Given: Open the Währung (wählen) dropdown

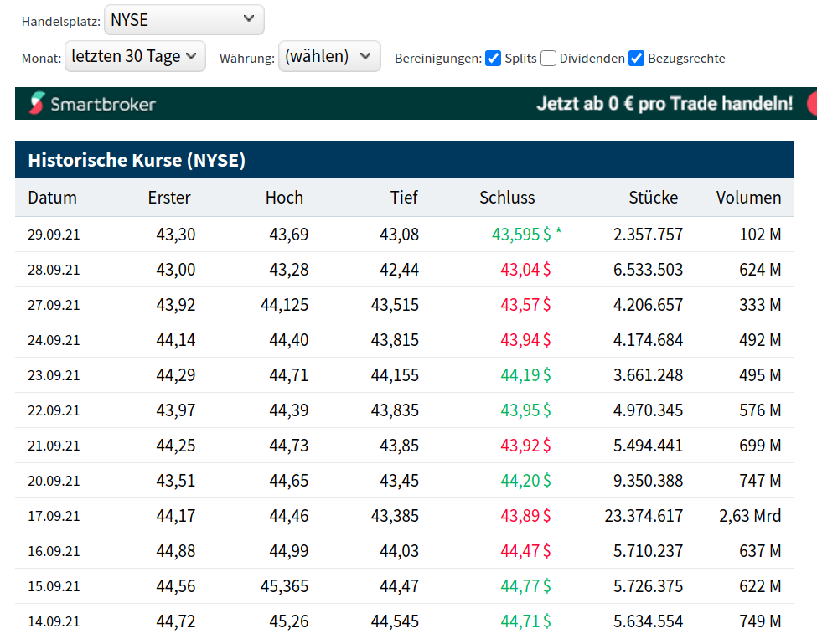Looking at the screenshot, I should tap(328, 56).
